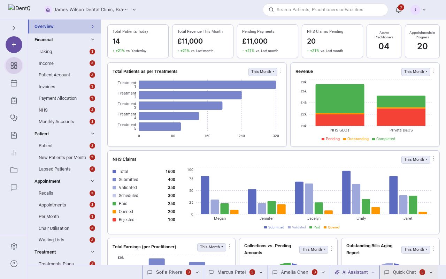The height and width of the screenshot is (279, 446).
Task: Open the clipboard icon in left rail
Action: [x=14, y=100]
